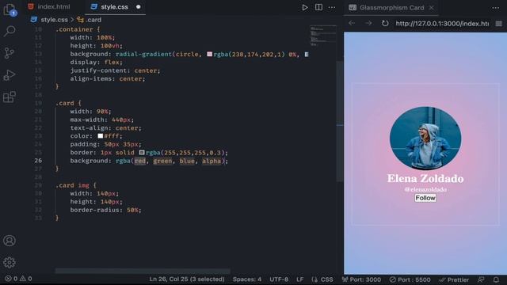
Task: Open Source Control view
Action: coord(10,53)
